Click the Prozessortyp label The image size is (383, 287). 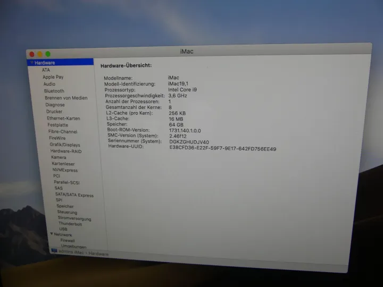tap(120, 90)
